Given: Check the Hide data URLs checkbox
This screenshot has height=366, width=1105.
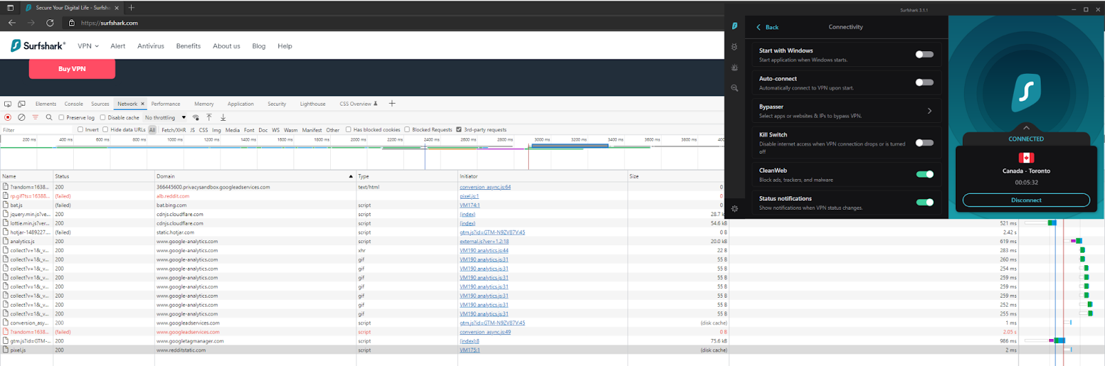Looking at the screenshot, I should coord(105,129).
